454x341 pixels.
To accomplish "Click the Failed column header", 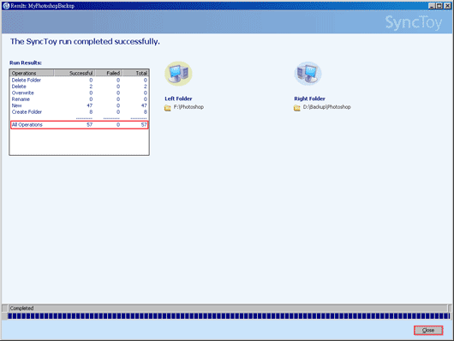I will pyautogui.click(x=109, y=73).
